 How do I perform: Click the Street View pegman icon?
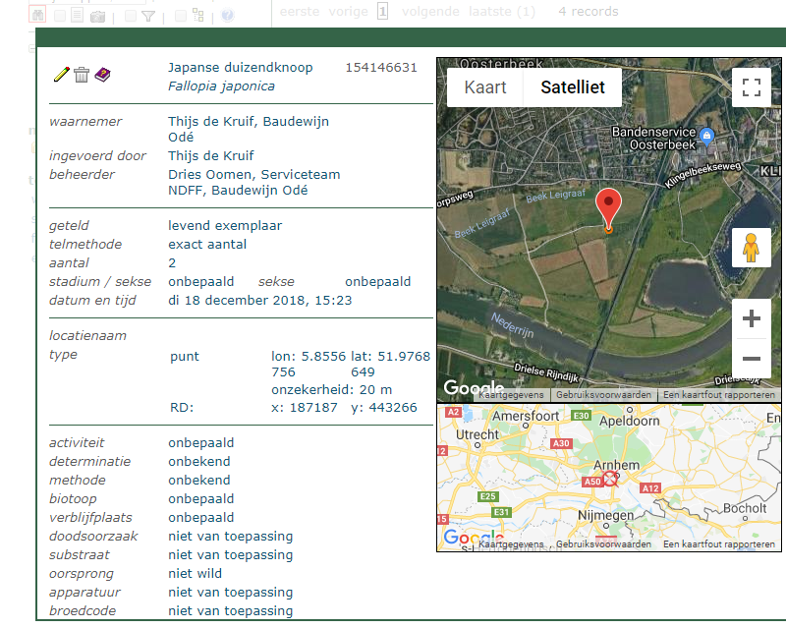coord(751,248)
